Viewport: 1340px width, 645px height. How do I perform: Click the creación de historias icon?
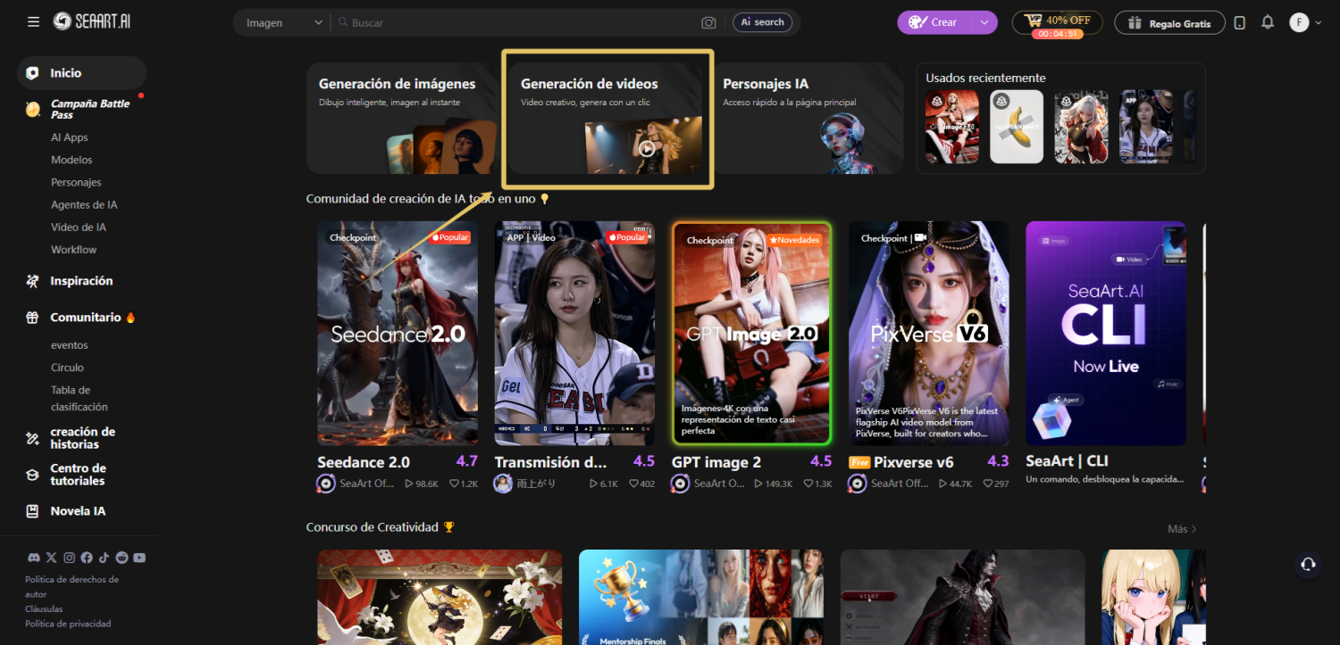tap(33, 438)
